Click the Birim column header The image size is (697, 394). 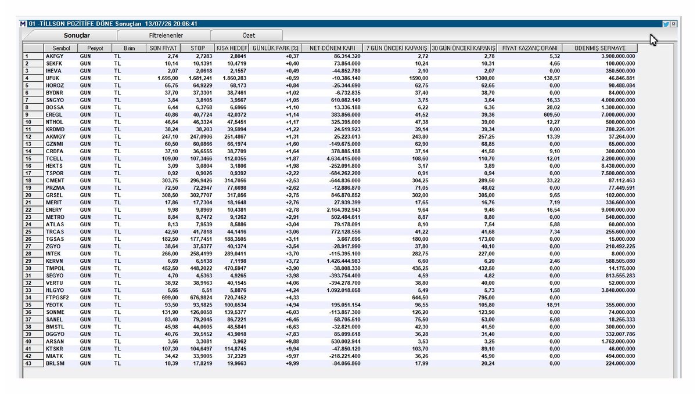[x=128, y=48]
